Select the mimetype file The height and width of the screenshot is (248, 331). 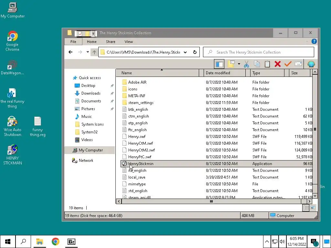137,184
